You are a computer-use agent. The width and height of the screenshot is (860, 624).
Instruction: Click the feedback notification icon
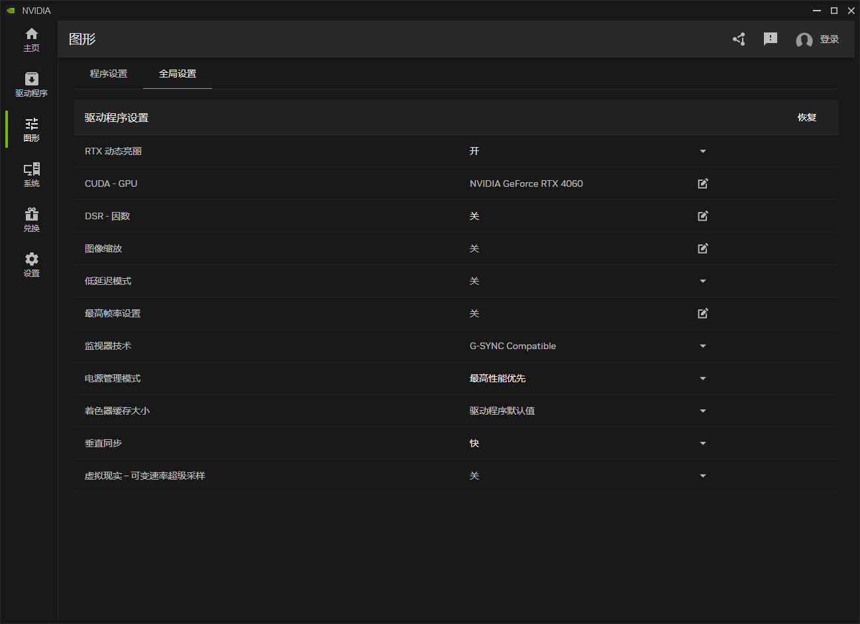[x=771, y=39]
